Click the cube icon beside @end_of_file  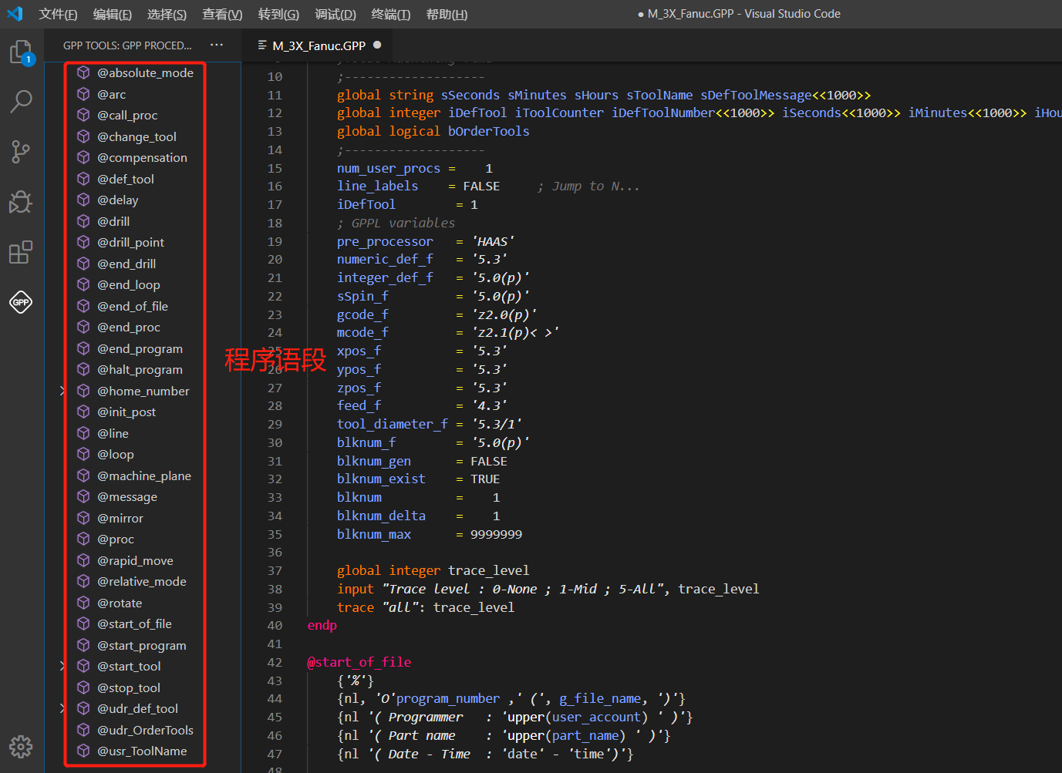(x=83, y=306)
